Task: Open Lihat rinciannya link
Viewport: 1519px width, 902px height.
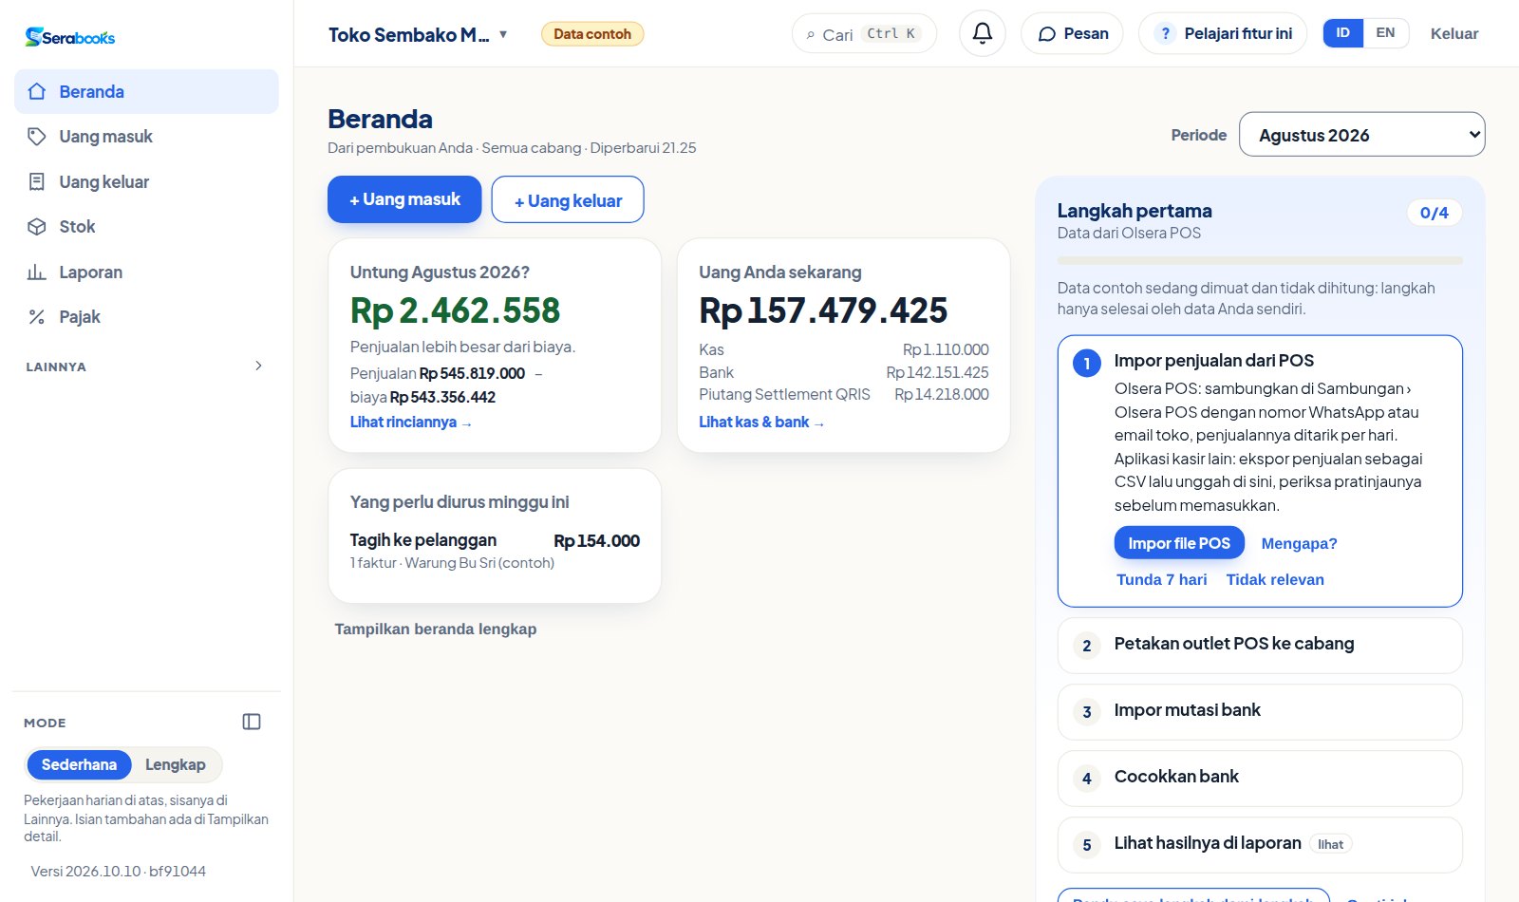Action: (410, 422)
